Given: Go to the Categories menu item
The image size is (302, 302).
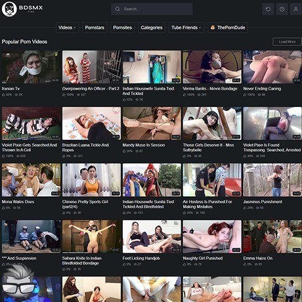Looking at the screenshot, I should coord(152,28).
